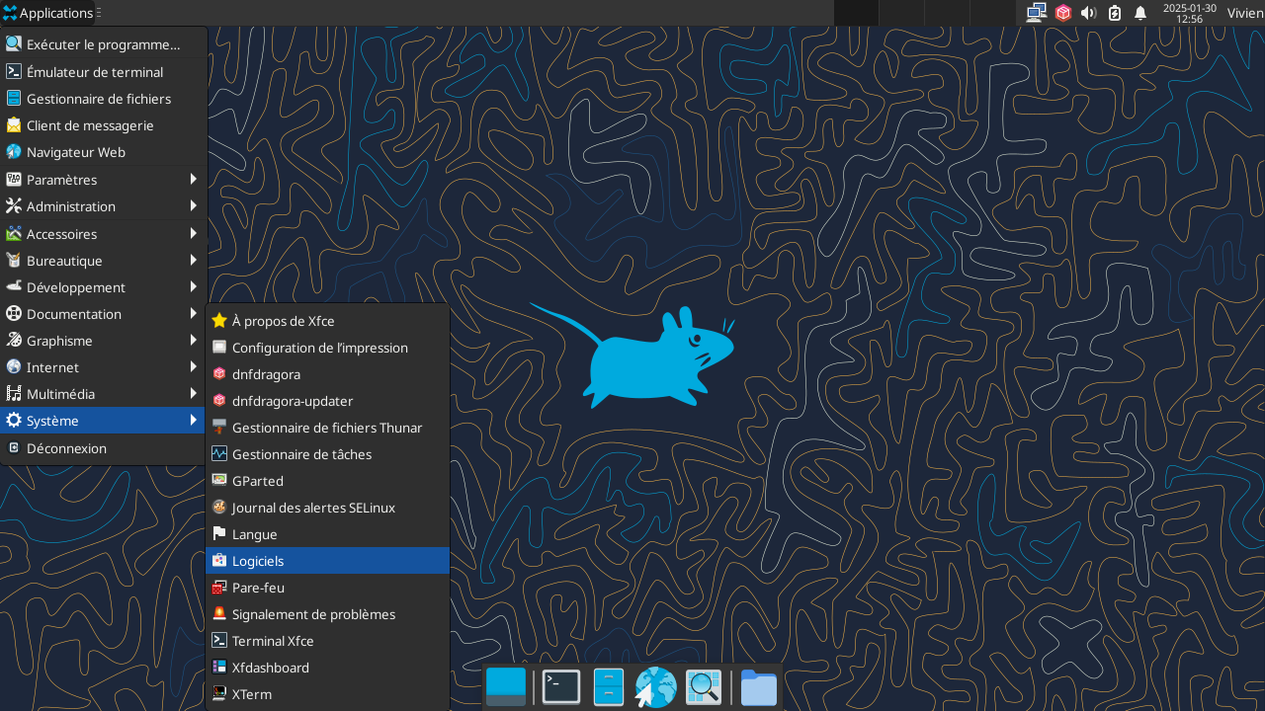Close the menu via the Applications button
Screen dimensions: 1265x711
47,13
